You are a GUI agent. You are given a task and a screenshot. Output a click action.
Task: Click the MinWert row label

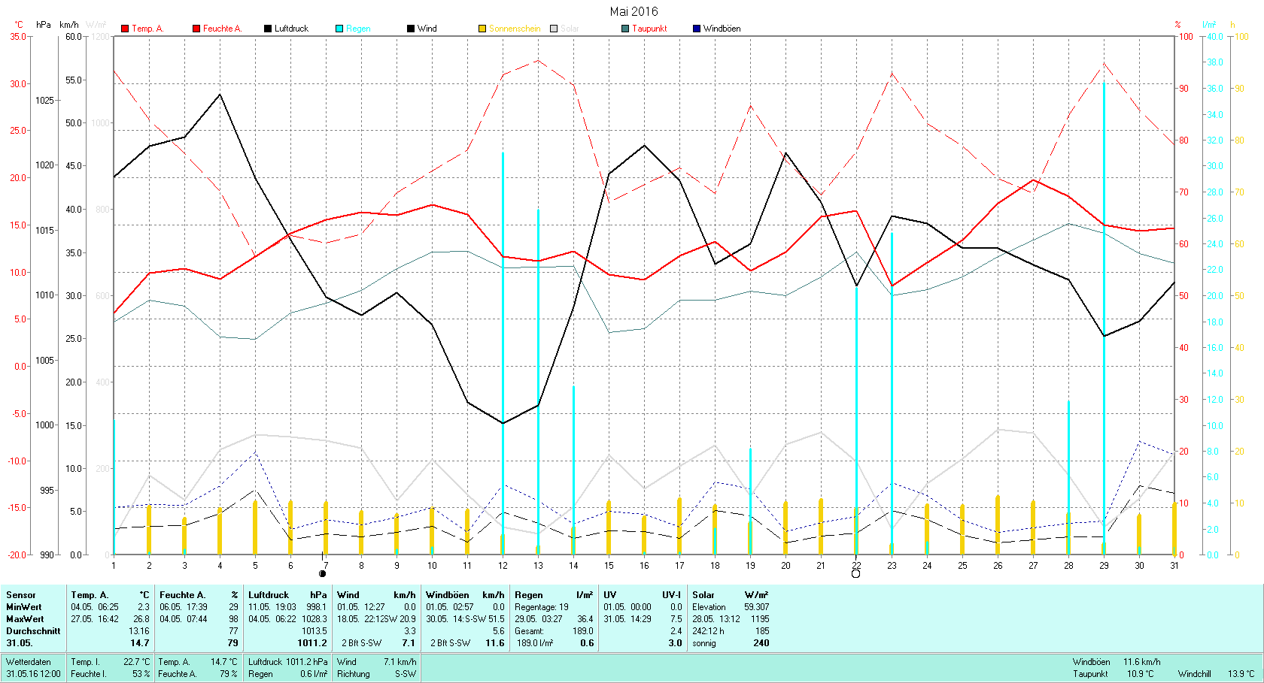click(x=24, y=607)
